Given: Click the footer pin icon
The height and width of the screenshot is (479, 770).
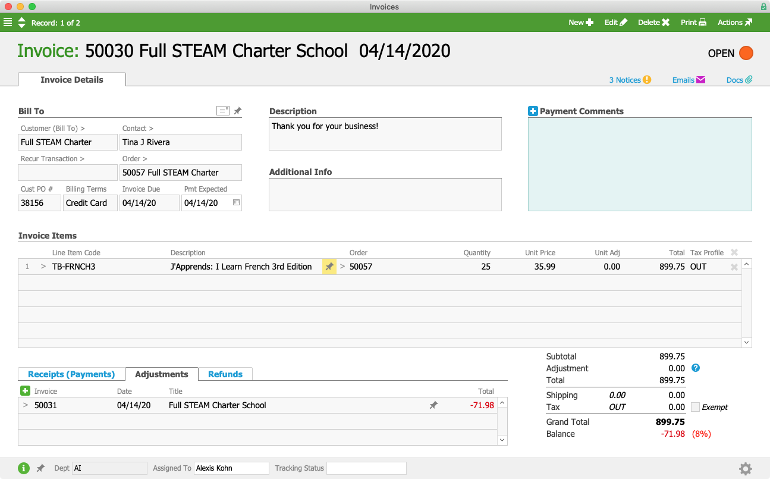Looking at the screenshot, I should click(x=40, y=468).
